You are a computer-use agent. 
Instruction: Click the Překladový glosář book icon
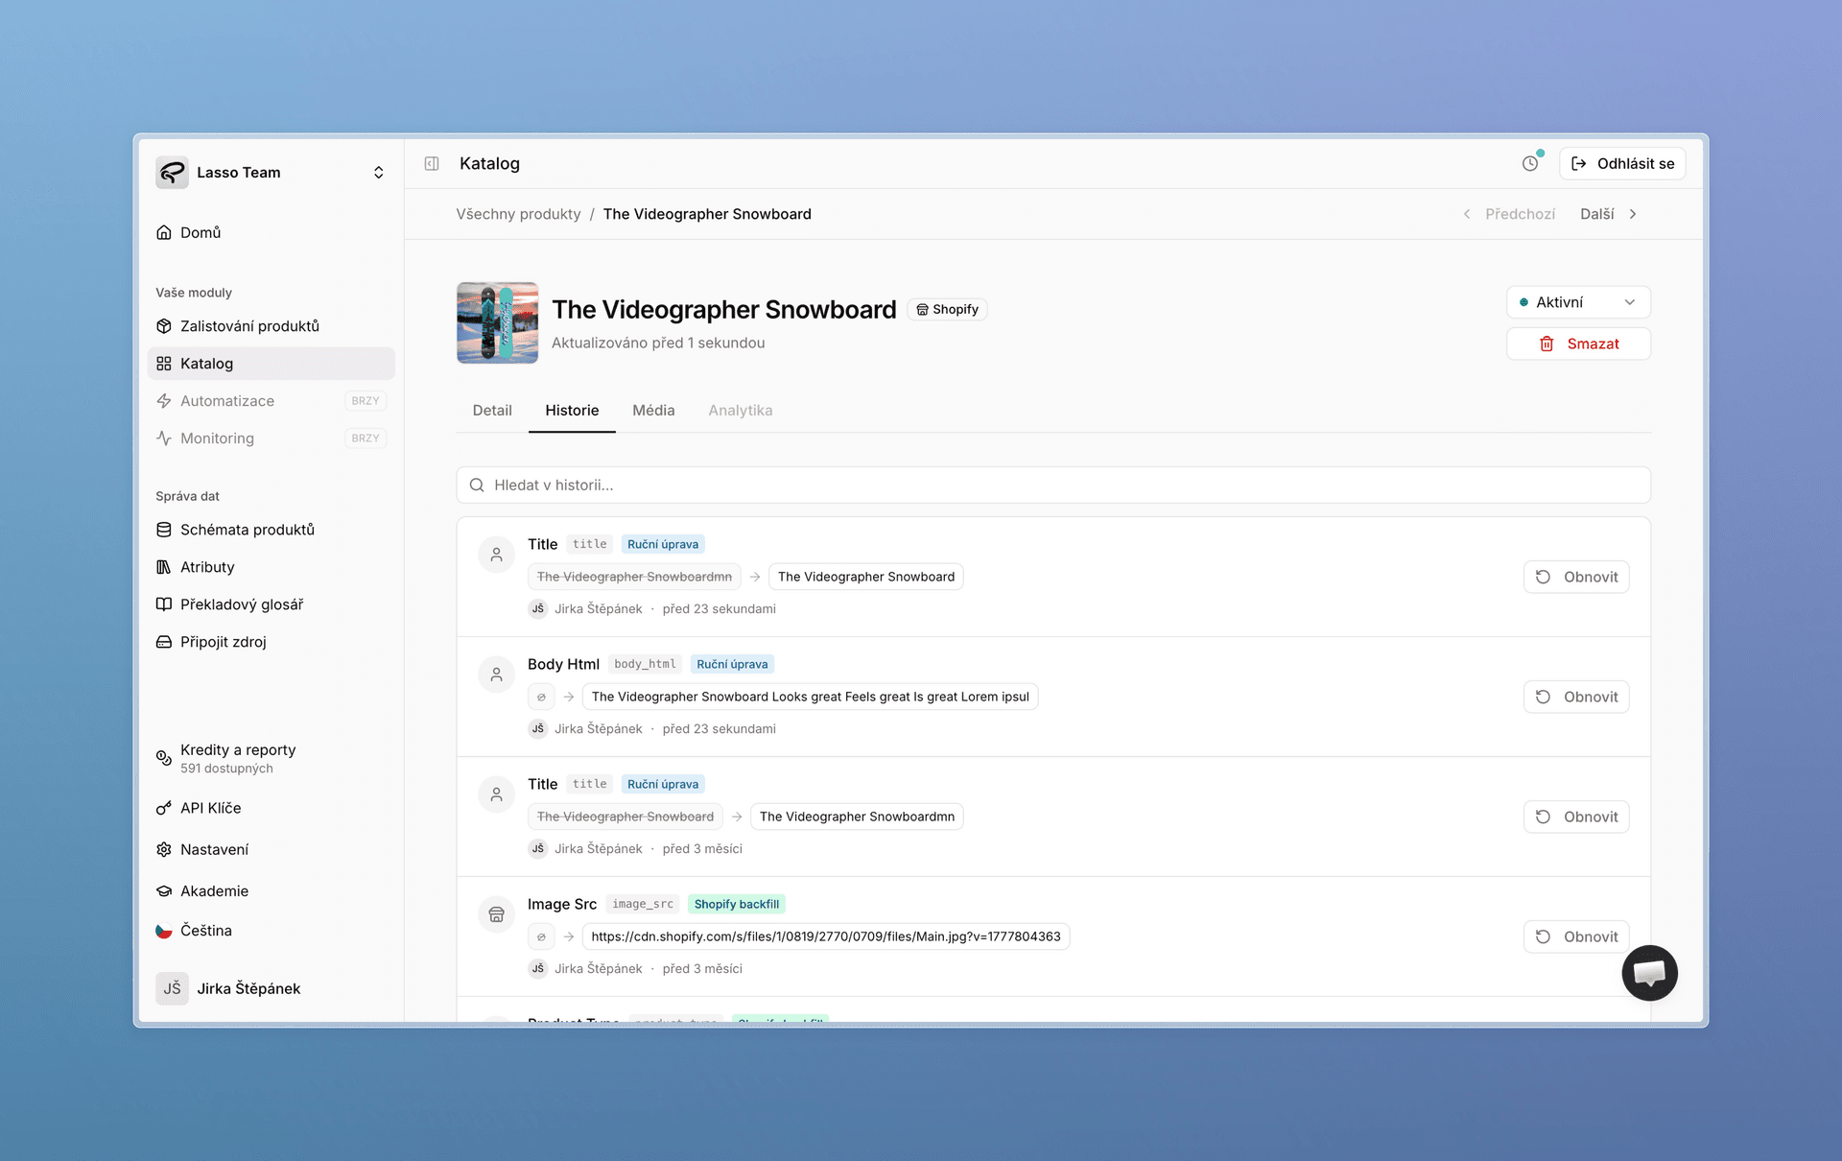164,604
